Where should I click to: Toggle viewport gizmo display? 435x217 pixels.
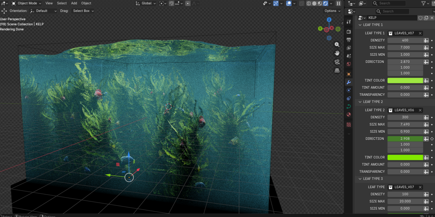pos(276,3)
